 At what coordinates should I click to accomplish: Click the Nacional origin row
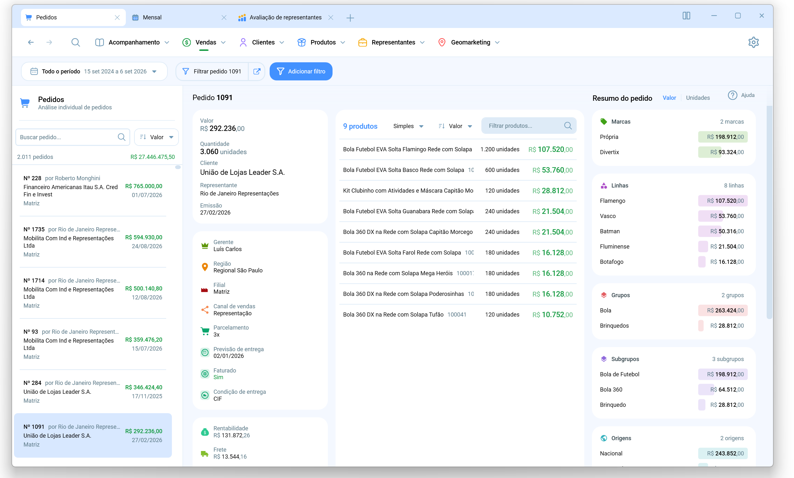tap(673, 453)
